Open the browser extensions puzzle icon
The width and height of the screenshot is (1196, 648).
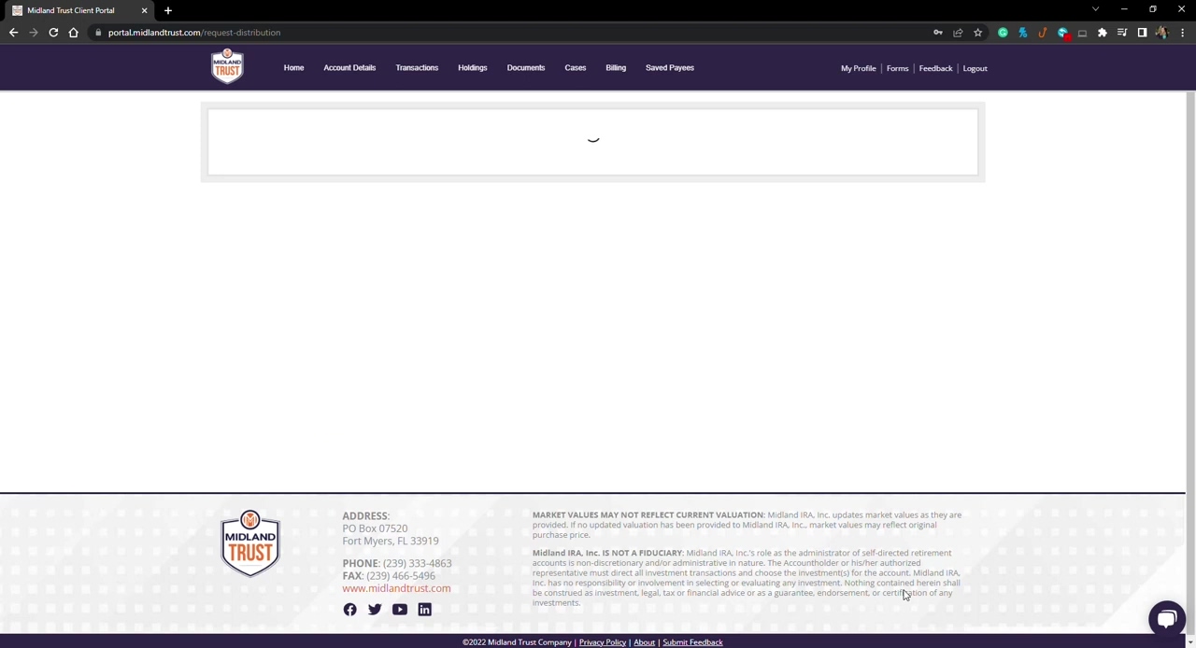point(1102,33)
